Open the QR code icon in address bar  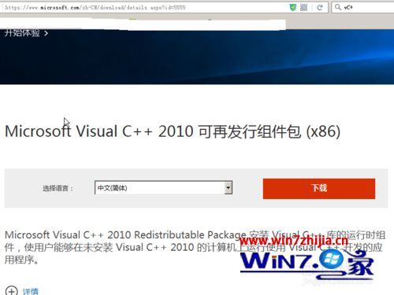pyautogui.click(x=304, y=7)
